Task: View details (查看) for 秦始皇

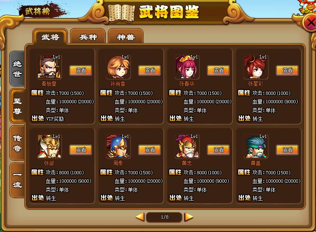Action: point(81,70)
